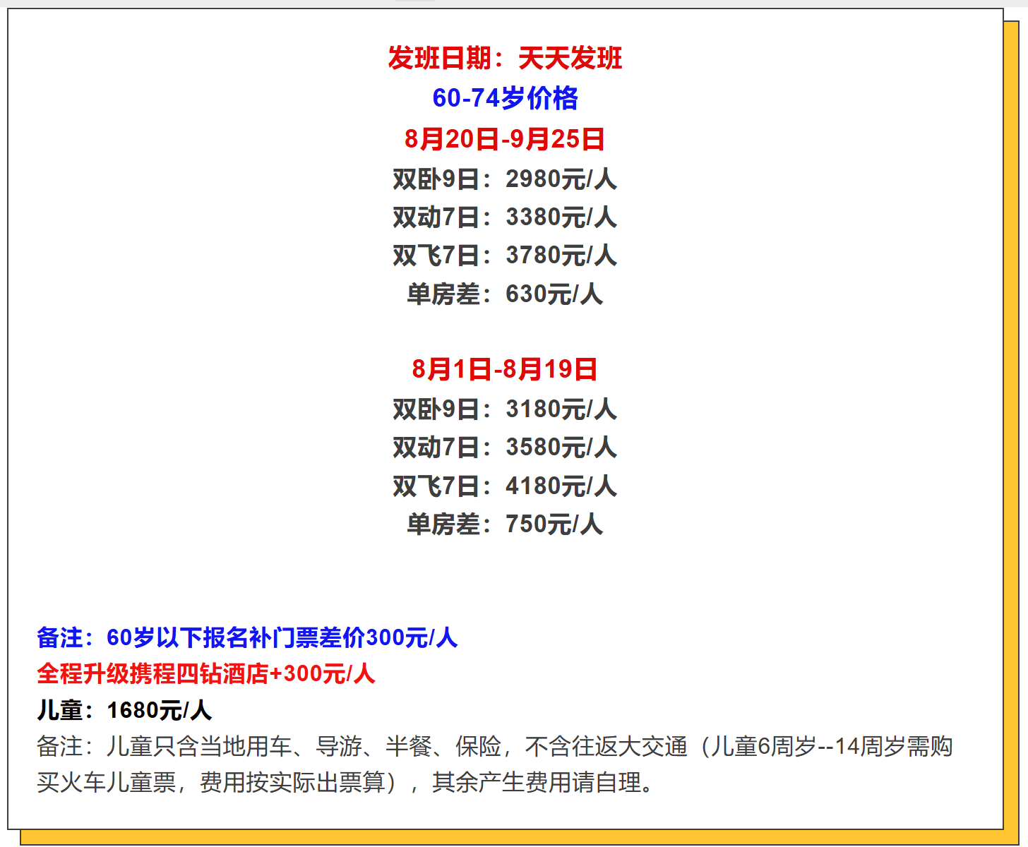
Task: Select the note line starting 买火车儿童票
Action: tap(348, 783)
